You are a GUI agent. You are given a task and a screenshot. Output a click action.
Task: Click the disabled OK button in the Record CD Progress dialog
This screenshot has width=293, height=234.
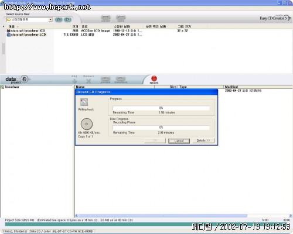[x=155, y=140]
